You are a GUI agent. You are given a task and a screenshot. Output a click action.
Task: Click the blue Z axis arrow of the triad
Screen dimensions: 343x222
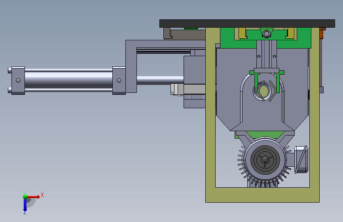coord(25,205)
